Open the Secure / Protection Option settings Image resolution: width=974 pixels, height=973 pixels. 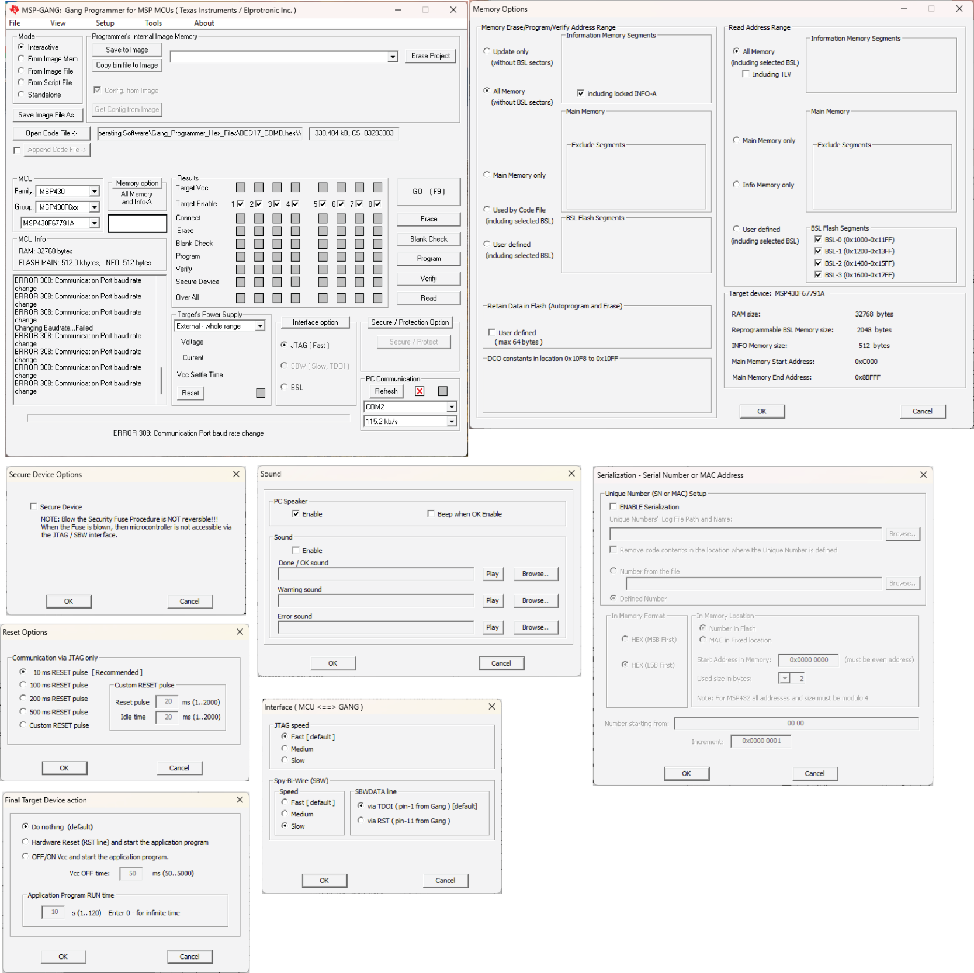pos(410,322)
